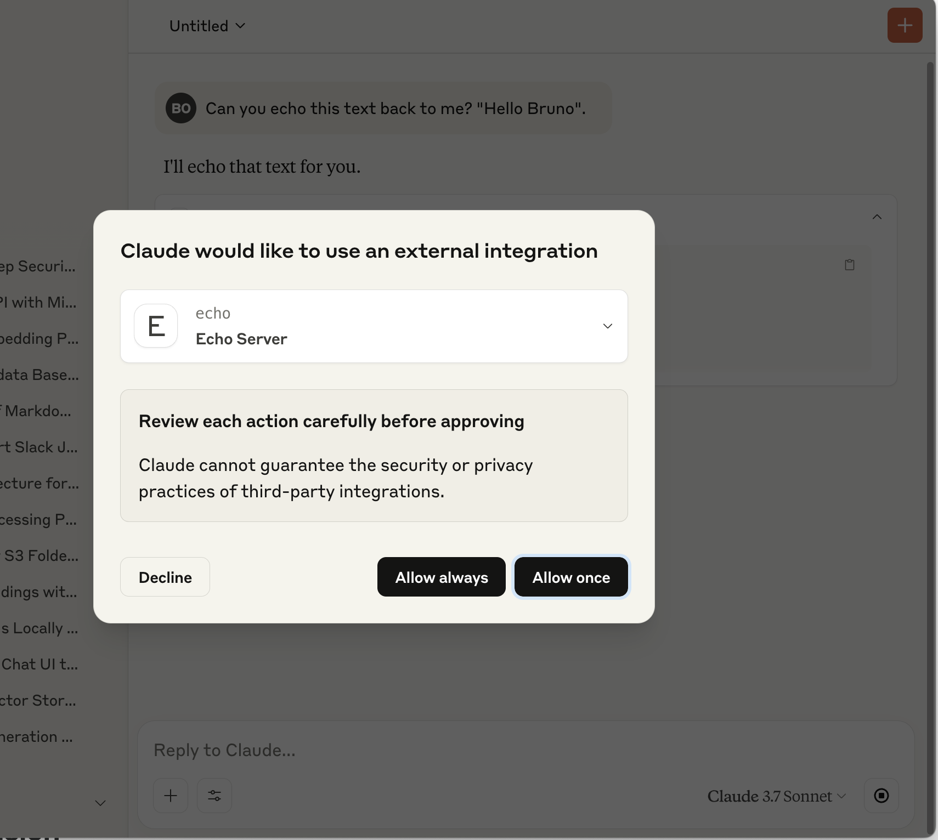Open the search and tools settings icon

(x=214, y=796)
